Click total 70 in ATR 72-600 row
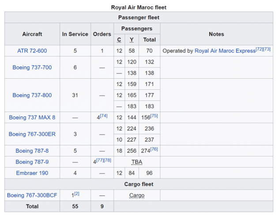279x215 pixels. pos(150,51)
